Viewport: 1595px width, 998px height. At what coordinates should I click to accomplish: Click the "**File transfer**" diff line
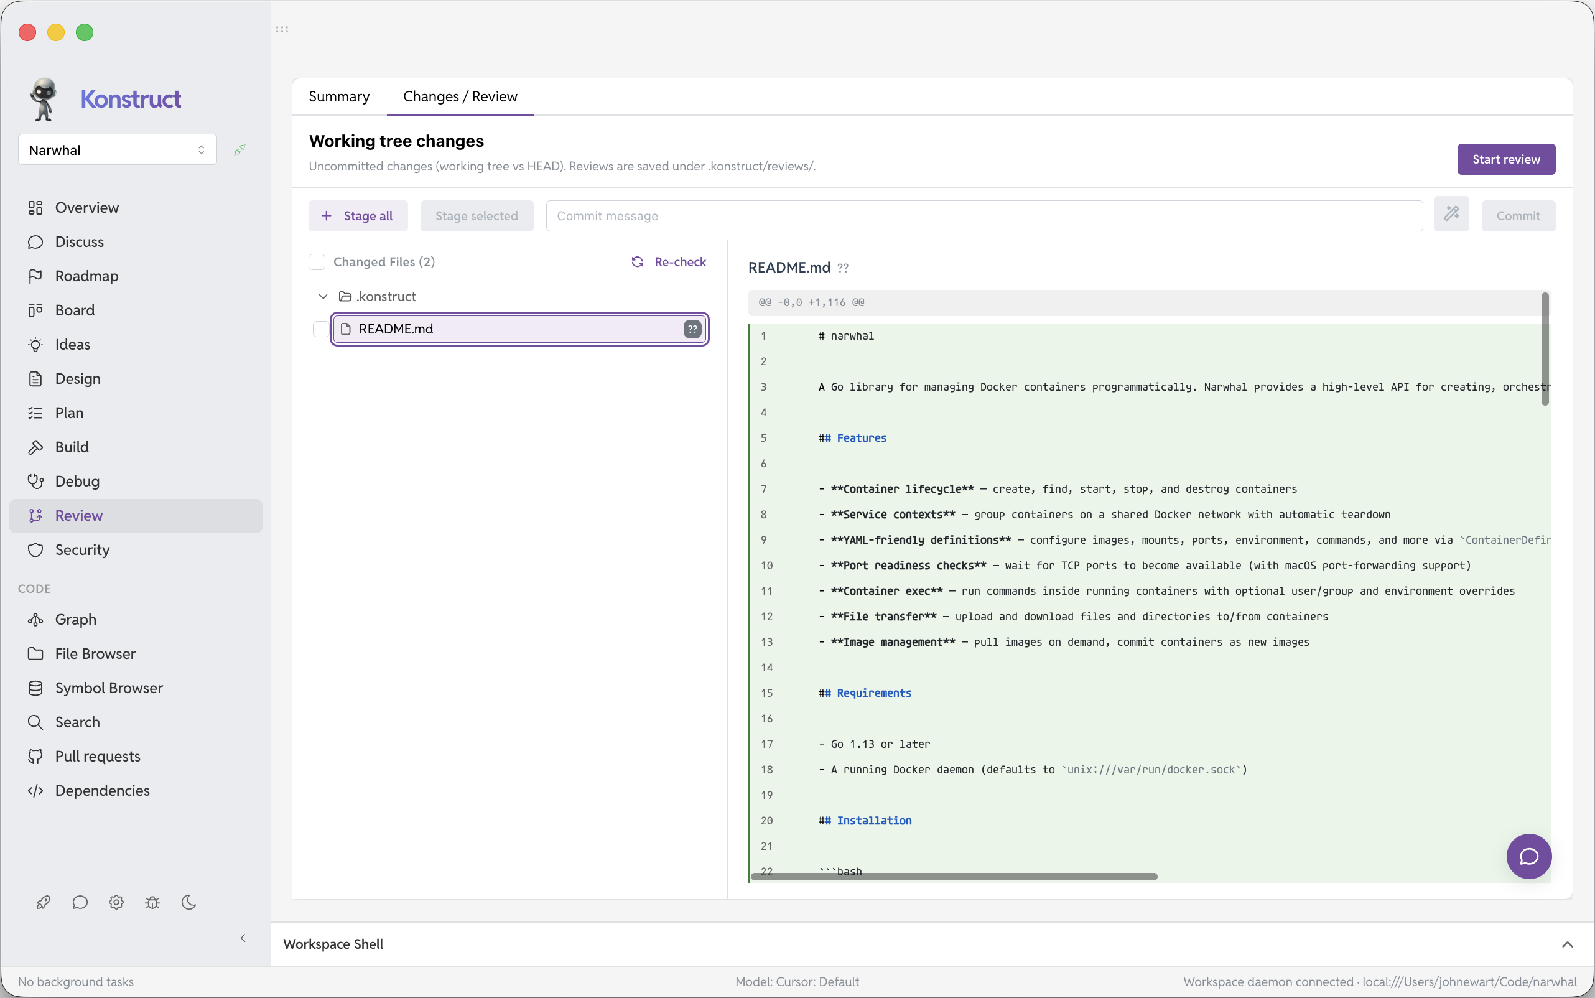pyautogui.click(x=1073, y=617)
